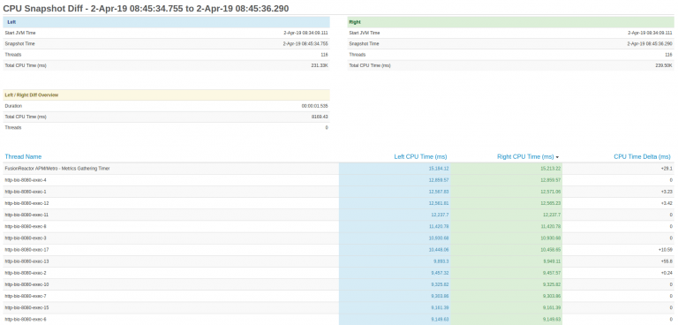Sort by Right CPU Time (ms) header
This screenshot has height=325, width=678.
click(x=525, y=156)
